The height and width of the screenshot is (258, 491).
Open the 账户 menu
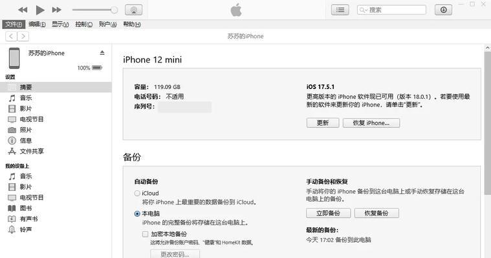point(107,25)
